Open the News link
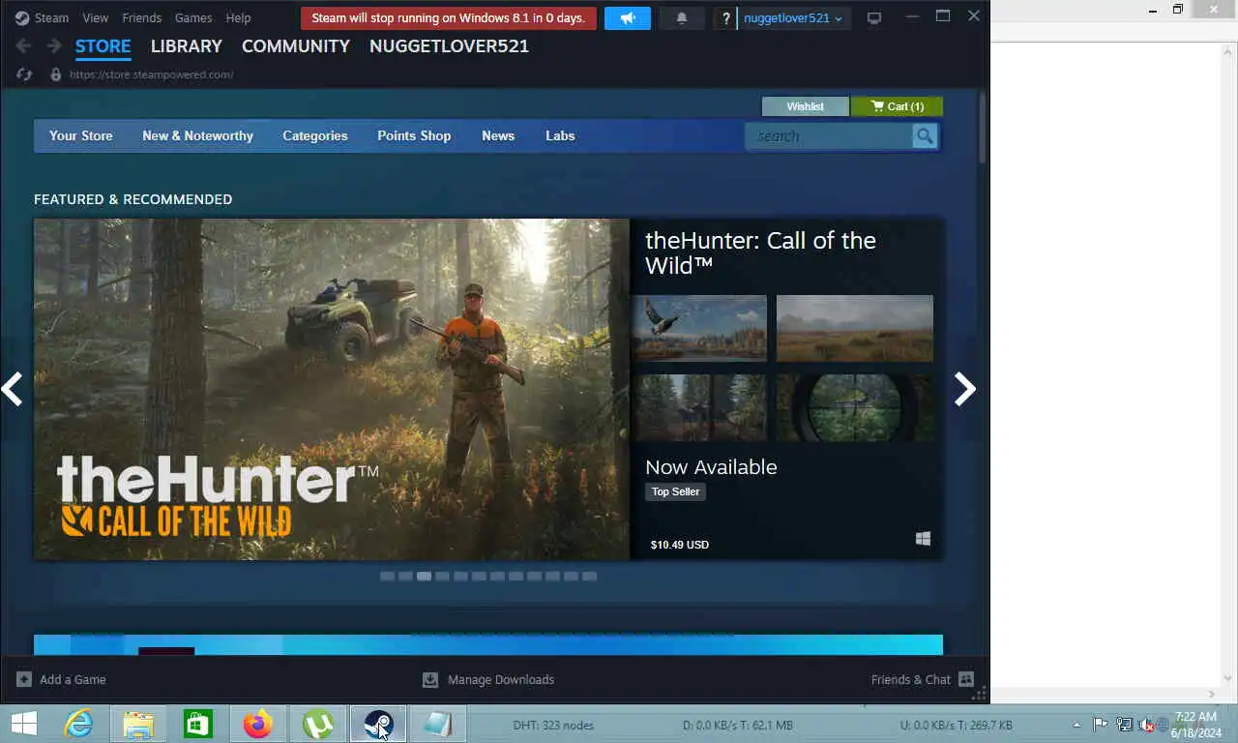This screenshot has width=1238, height=743. pyautogui.click(x=498, y=136)
